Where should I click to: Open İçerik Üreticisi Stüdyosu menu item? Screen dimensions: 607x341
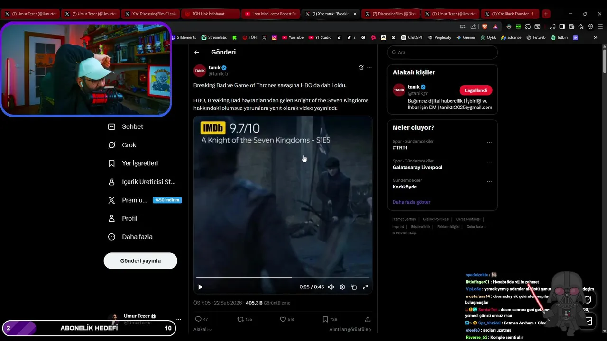coord(142,182)
